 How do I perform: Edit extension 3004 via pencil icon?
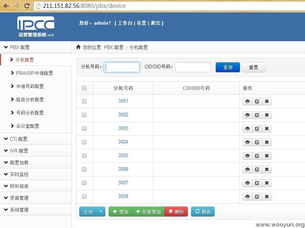(257, 142)
